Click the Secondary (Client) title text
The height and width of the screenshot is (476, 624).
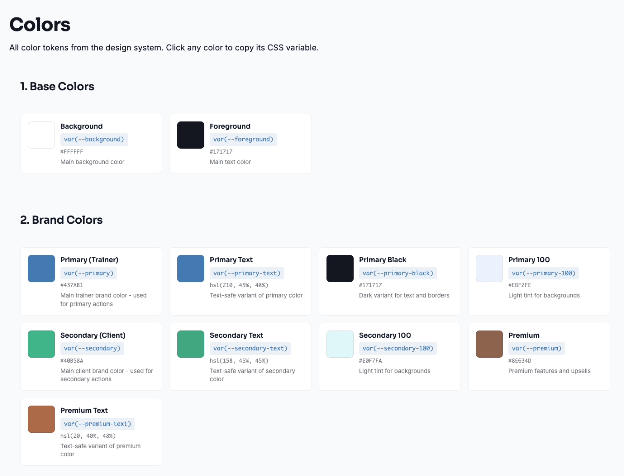(x=93, y=335)
